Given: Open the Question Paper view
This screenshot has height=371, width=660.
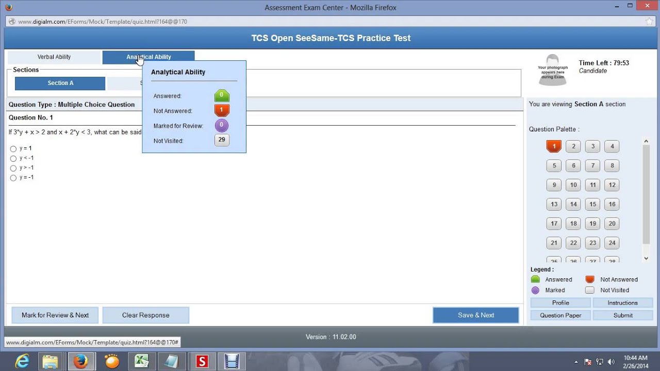Looking at the screenshot, I should (560, 315).
